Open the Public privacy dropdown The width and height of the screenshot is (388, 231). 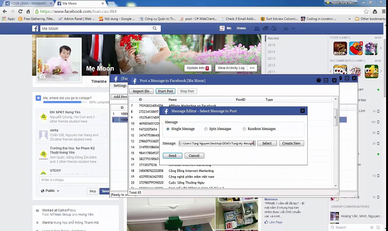pos(50,191)
